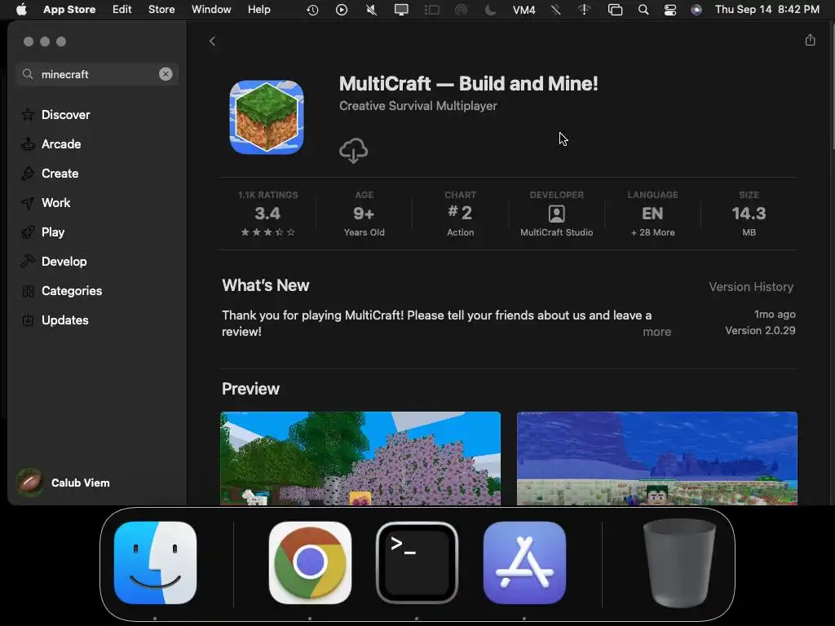Open the Apple menu
This screenshot has width=835, height=626.
pyautogui.click(x=21, y=10)
